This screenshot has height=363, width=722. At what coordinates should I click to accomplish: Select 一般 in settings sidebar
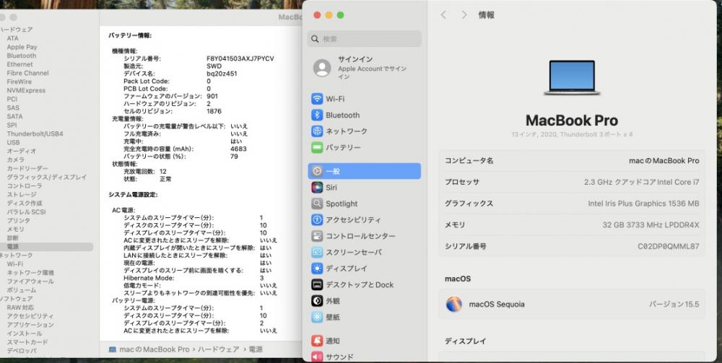click(x=364, y=171)
